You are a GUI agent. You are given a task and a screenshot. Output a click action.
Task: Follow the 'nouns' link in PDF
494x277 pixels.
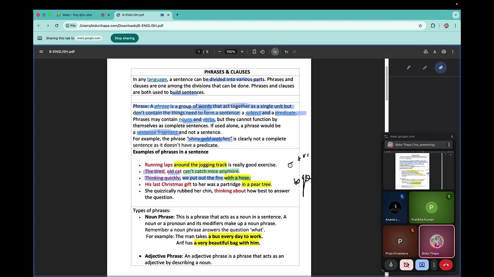[185, 119]
